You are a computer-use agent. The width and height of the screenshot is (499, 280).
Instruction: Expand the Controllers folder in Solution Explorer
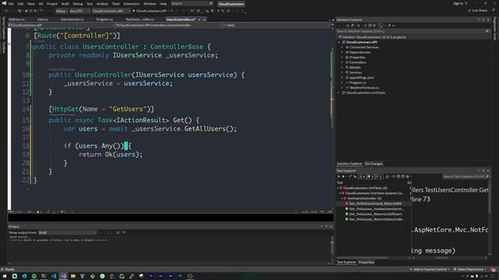click(x=342, y=62)
